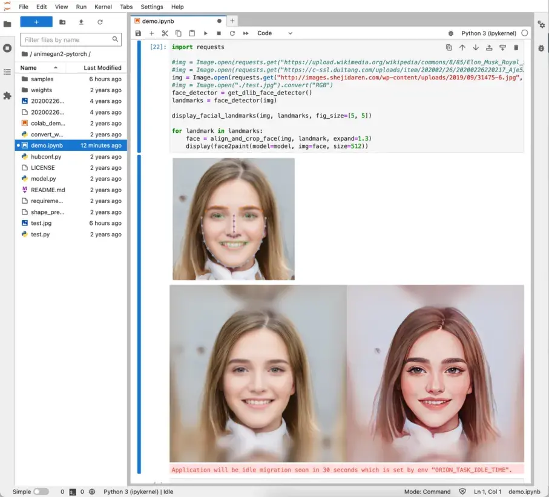Click Python 3 (ipykernel) kernel selector
This screenshot has height=497, width=549.
[x=488, y=33]
